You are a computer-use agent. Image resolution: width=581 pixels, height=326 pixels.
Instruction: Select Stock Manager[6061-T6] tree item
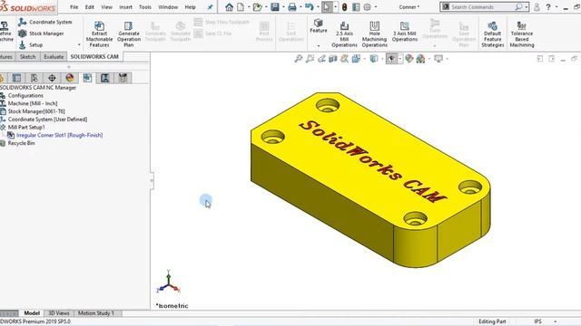pyautogui.click(x=36, y=111)
